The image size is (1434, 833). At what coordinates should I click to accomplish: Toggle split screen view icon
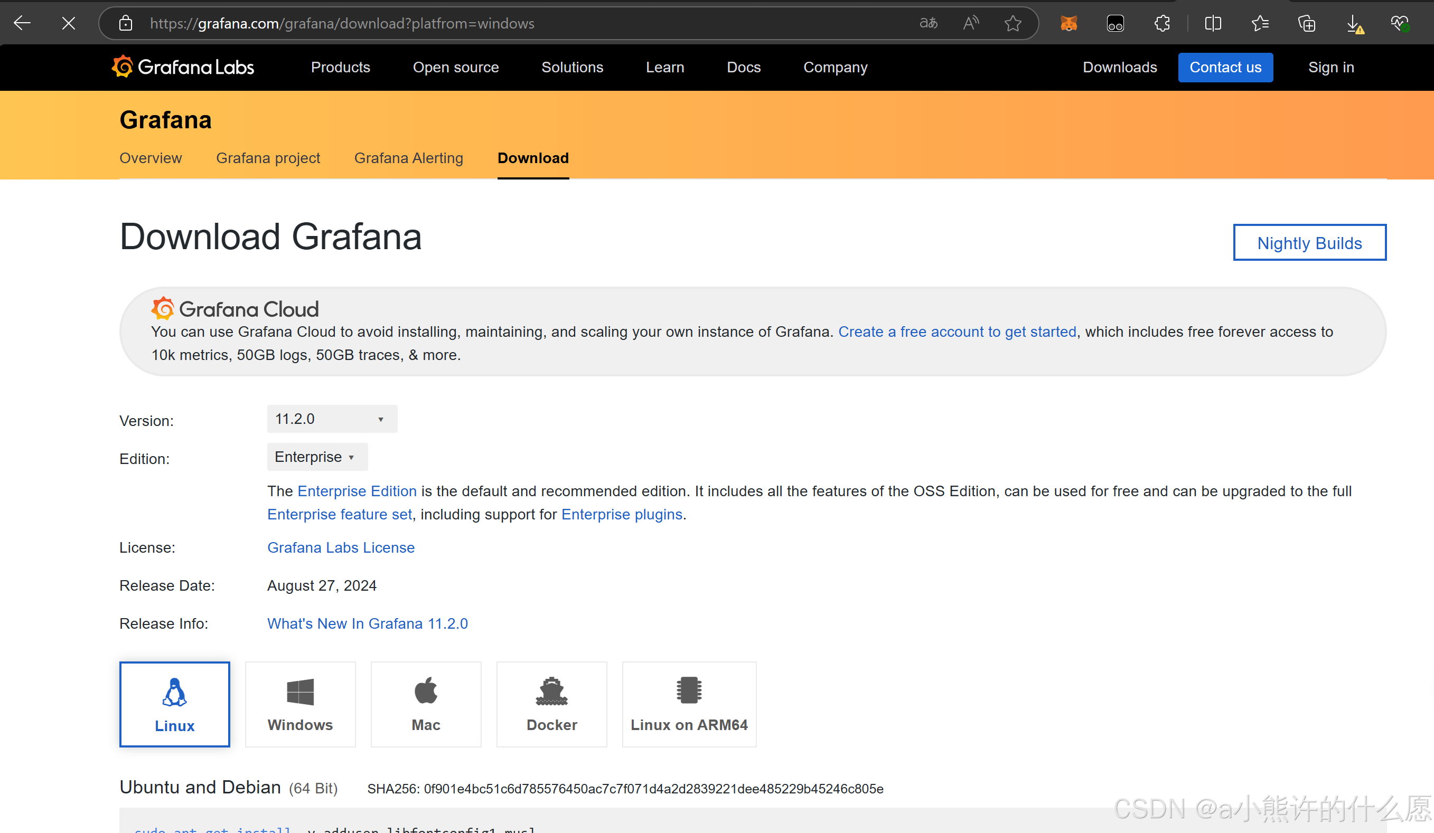(x=1213, y=23)
